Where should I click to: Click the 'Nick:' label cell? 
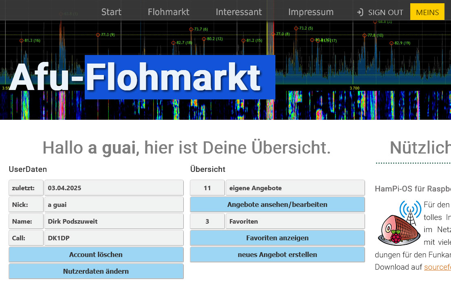[26, 204]
